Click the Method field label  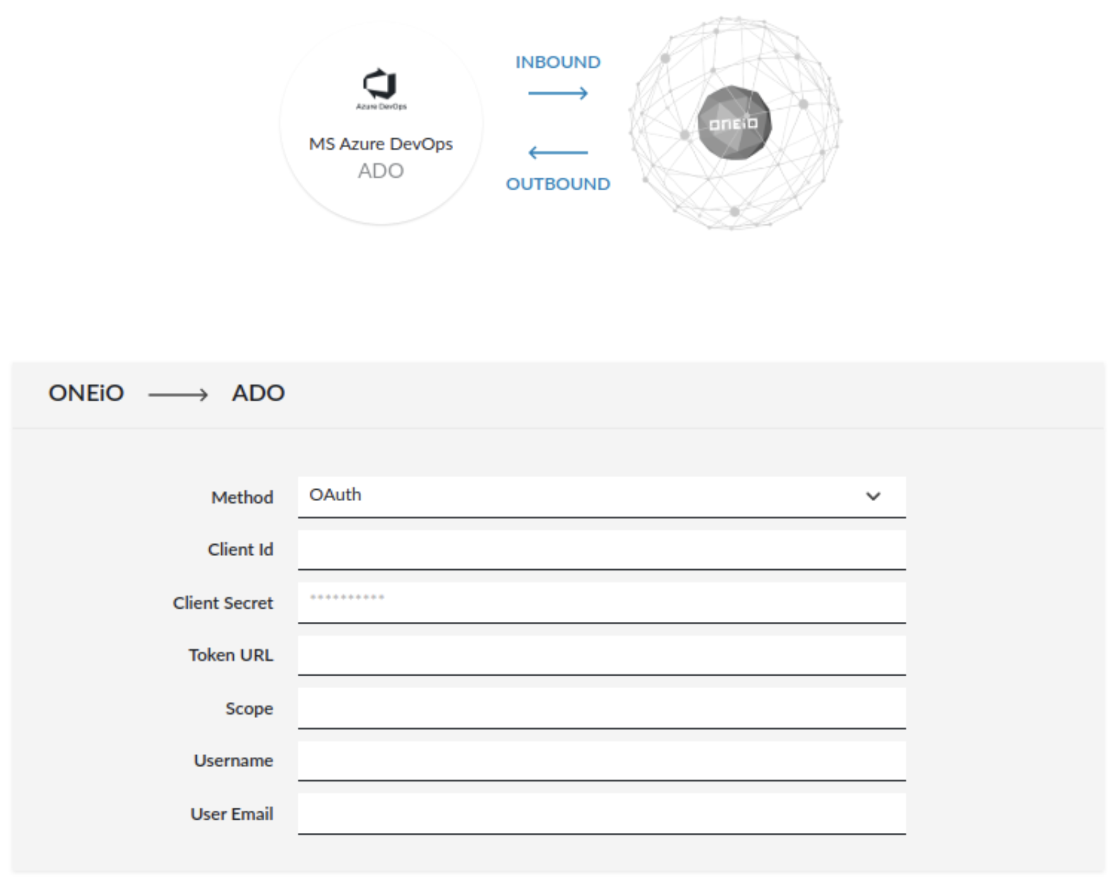coord(242,497)
